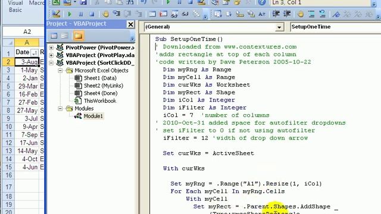Open Project Explorer toolbar options arrow

(132, 38)
